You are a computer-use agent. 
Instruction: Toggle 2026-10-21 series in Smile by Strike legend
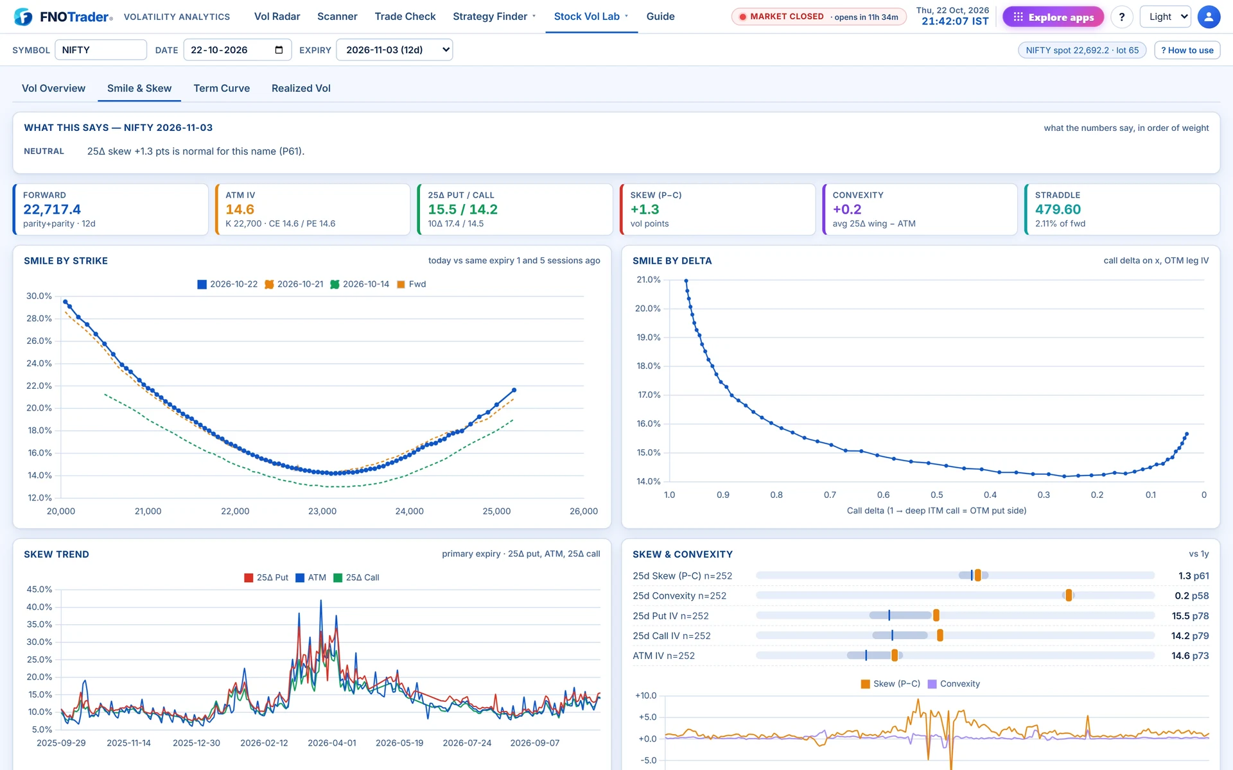pyautogui.click(x=294, y=284)
